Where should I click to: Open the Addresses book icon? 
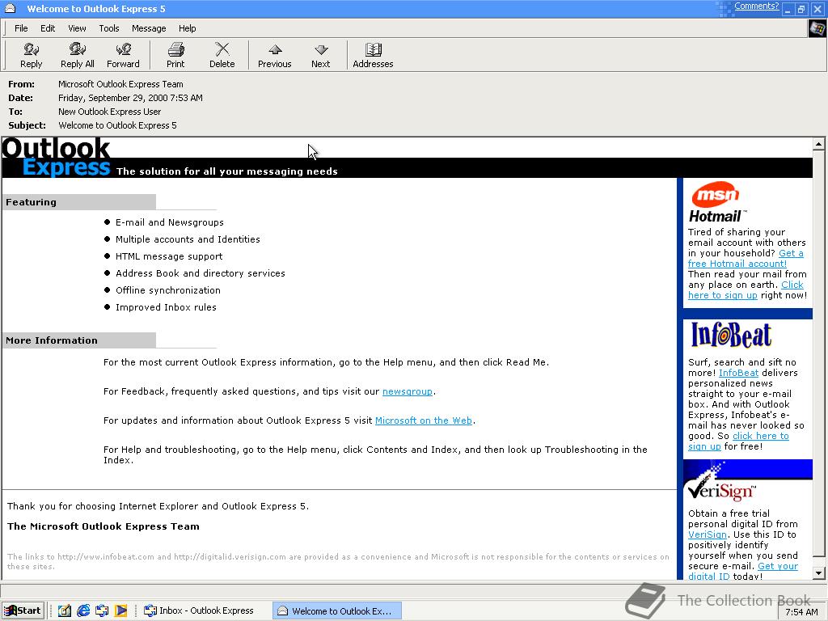click(373, 56)
